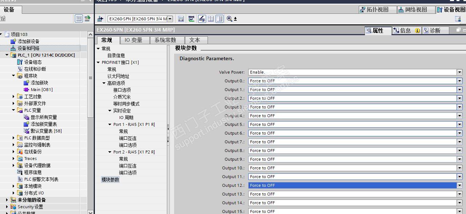
Task: Click the float window icon in properties header
Action: 458,30
